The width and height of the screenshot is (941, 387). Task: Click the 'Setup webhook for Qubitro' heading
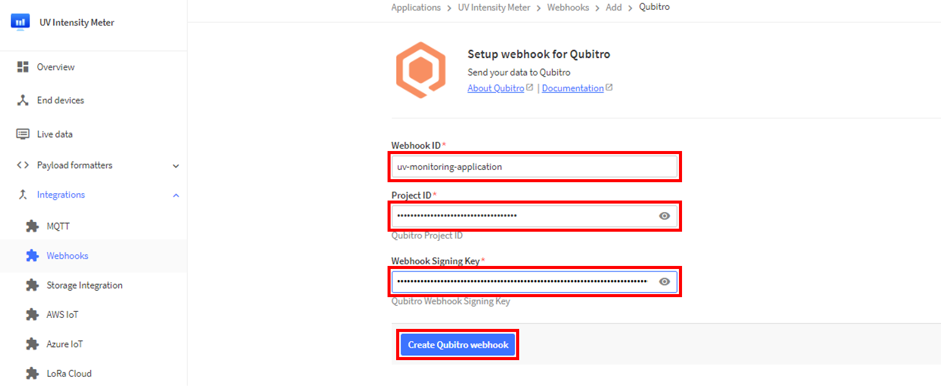click(x=539, y=54)
